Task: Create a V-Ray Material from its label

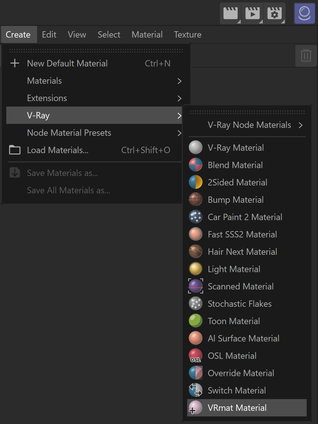Action: point(236,148)
